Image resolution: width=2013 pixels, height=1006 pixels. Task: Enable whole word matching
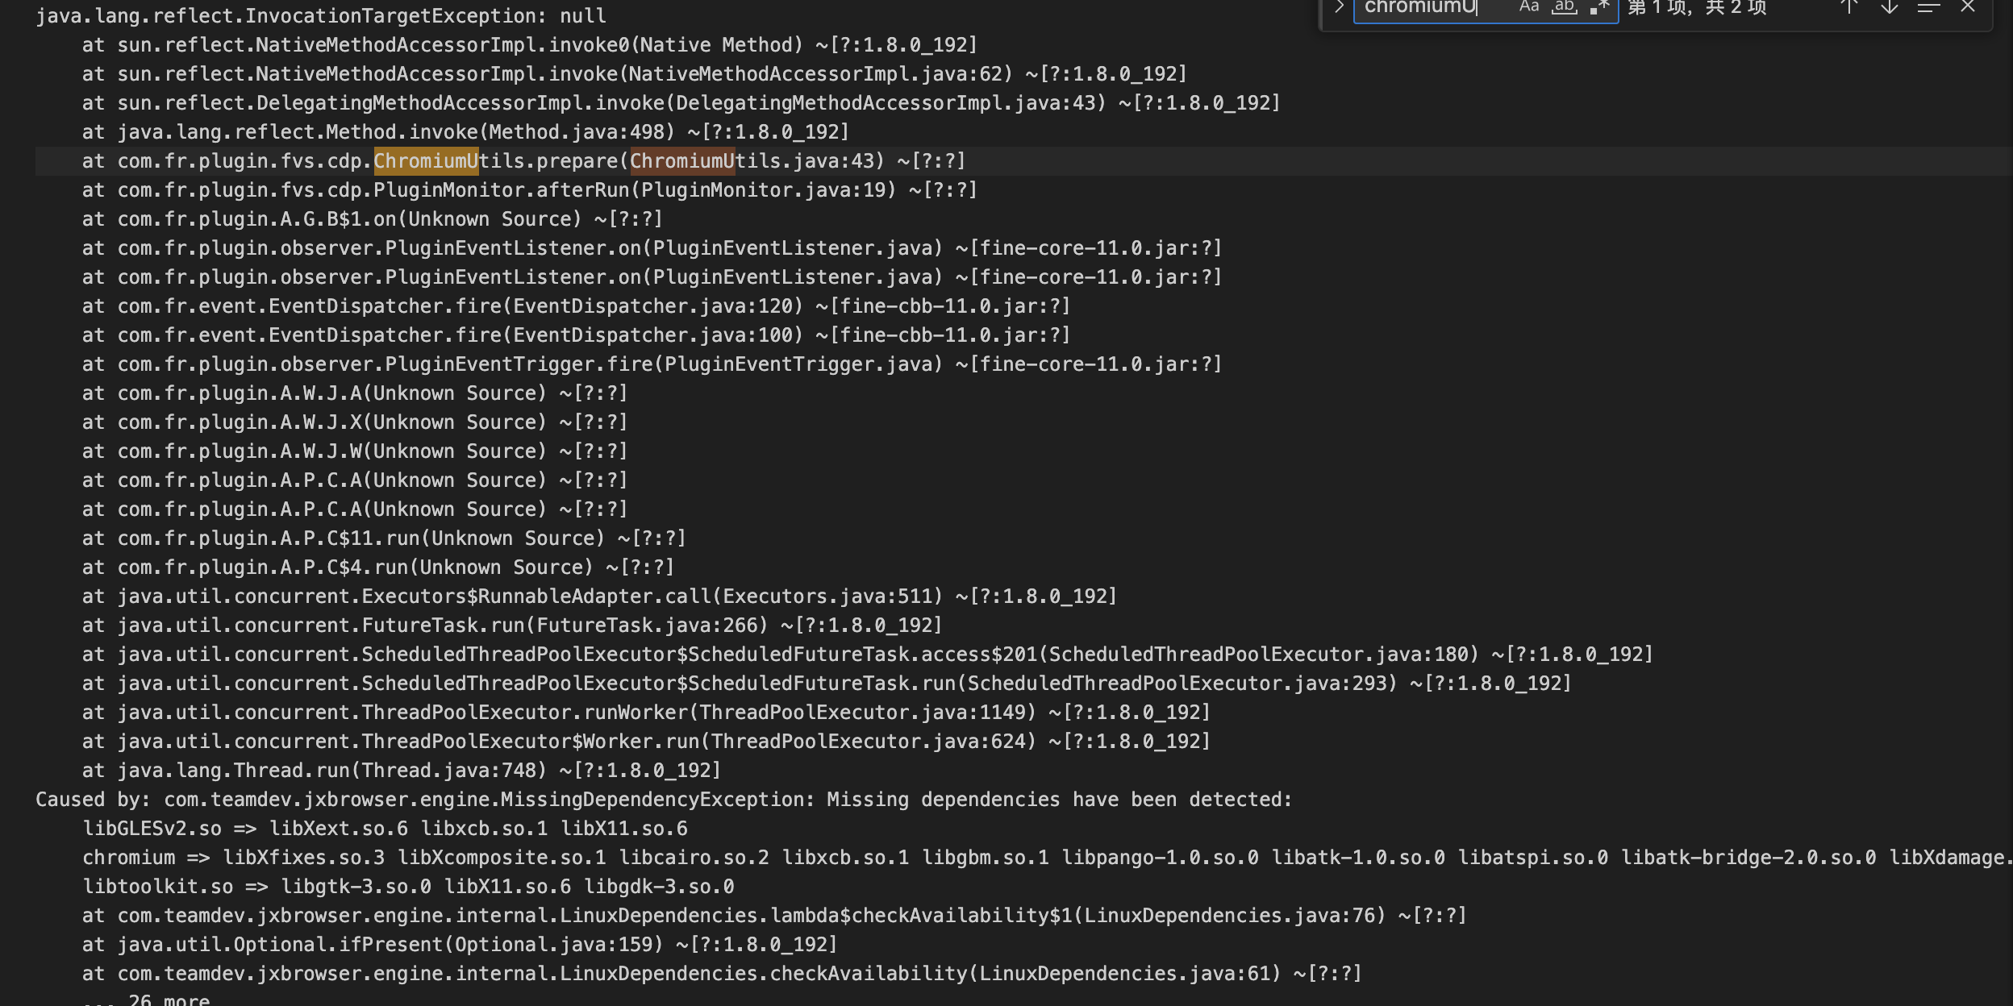pyautogui.click(x=1565, y=8)
